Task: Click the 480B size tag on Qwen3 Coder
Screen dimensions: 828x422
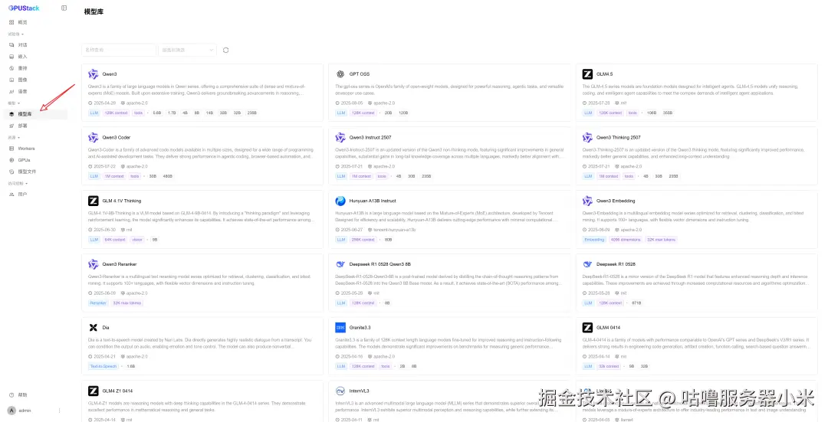Action: click(x=167, y=176)
